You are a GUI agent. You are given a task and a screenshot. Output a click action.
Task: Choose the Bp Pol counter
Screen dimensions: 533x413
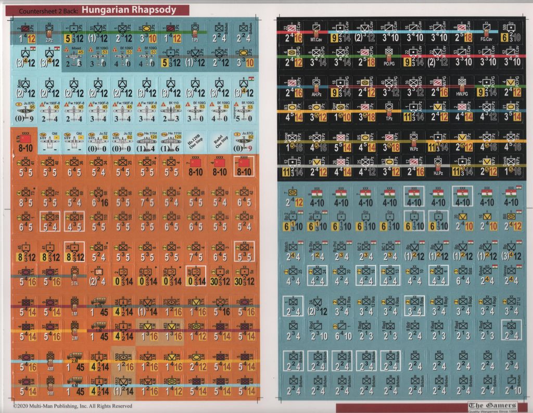pyautogui.click(x=341, y=251)
